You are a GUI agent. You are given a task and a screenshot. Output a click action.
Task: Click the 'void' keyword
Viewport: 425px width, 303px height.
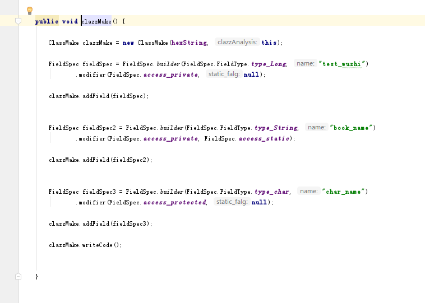coord(70,21)
